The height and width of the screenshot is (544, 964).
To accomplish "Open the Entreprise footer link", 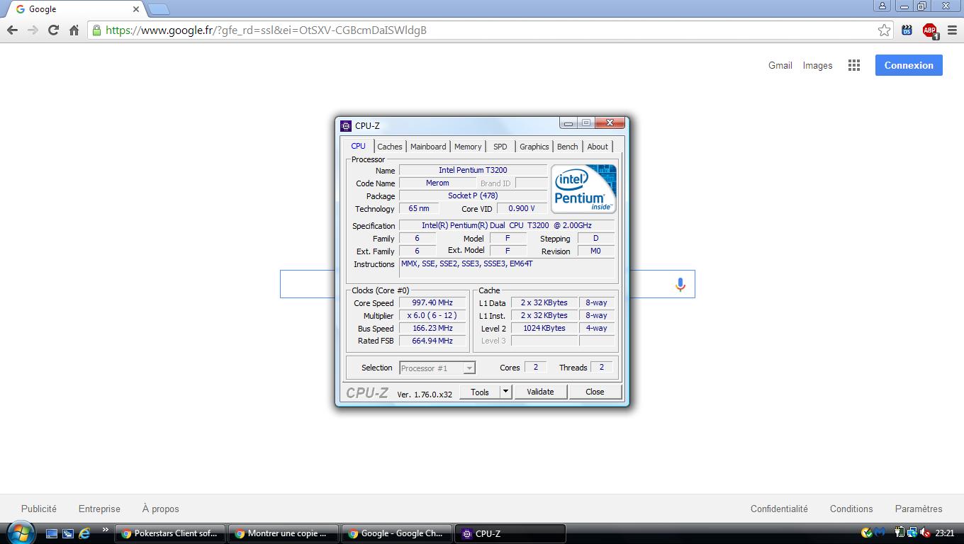I will [99, 509].
